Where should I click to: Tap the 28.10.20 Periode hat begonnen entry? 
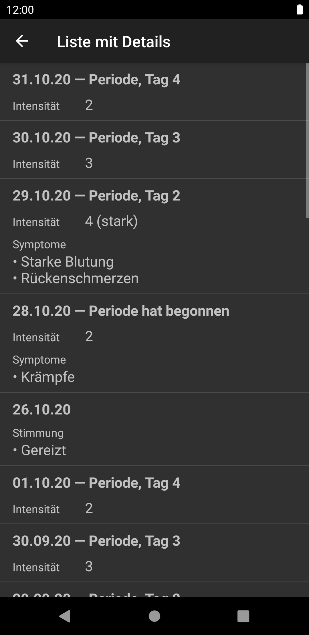pyautogui.click(x=121, y=311)
